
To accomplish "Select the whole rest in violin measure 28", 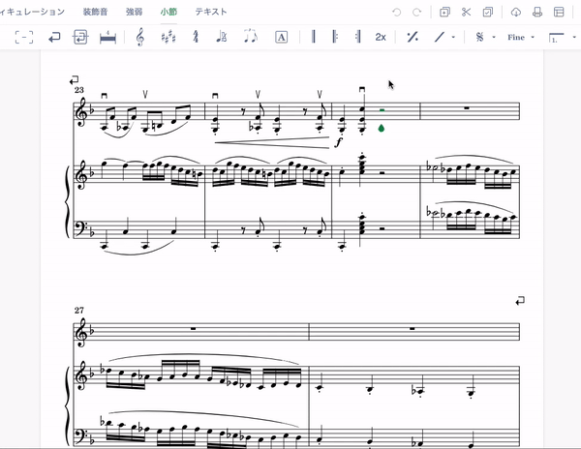I will (413, 328).
